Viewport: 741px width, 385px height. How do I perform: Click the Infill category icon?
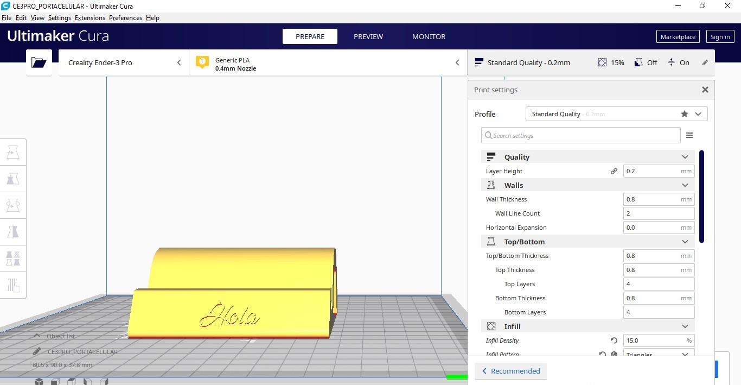point(491,326)
